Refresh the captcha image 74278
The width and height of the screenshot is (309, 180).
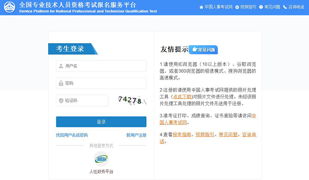coord(132,100)
